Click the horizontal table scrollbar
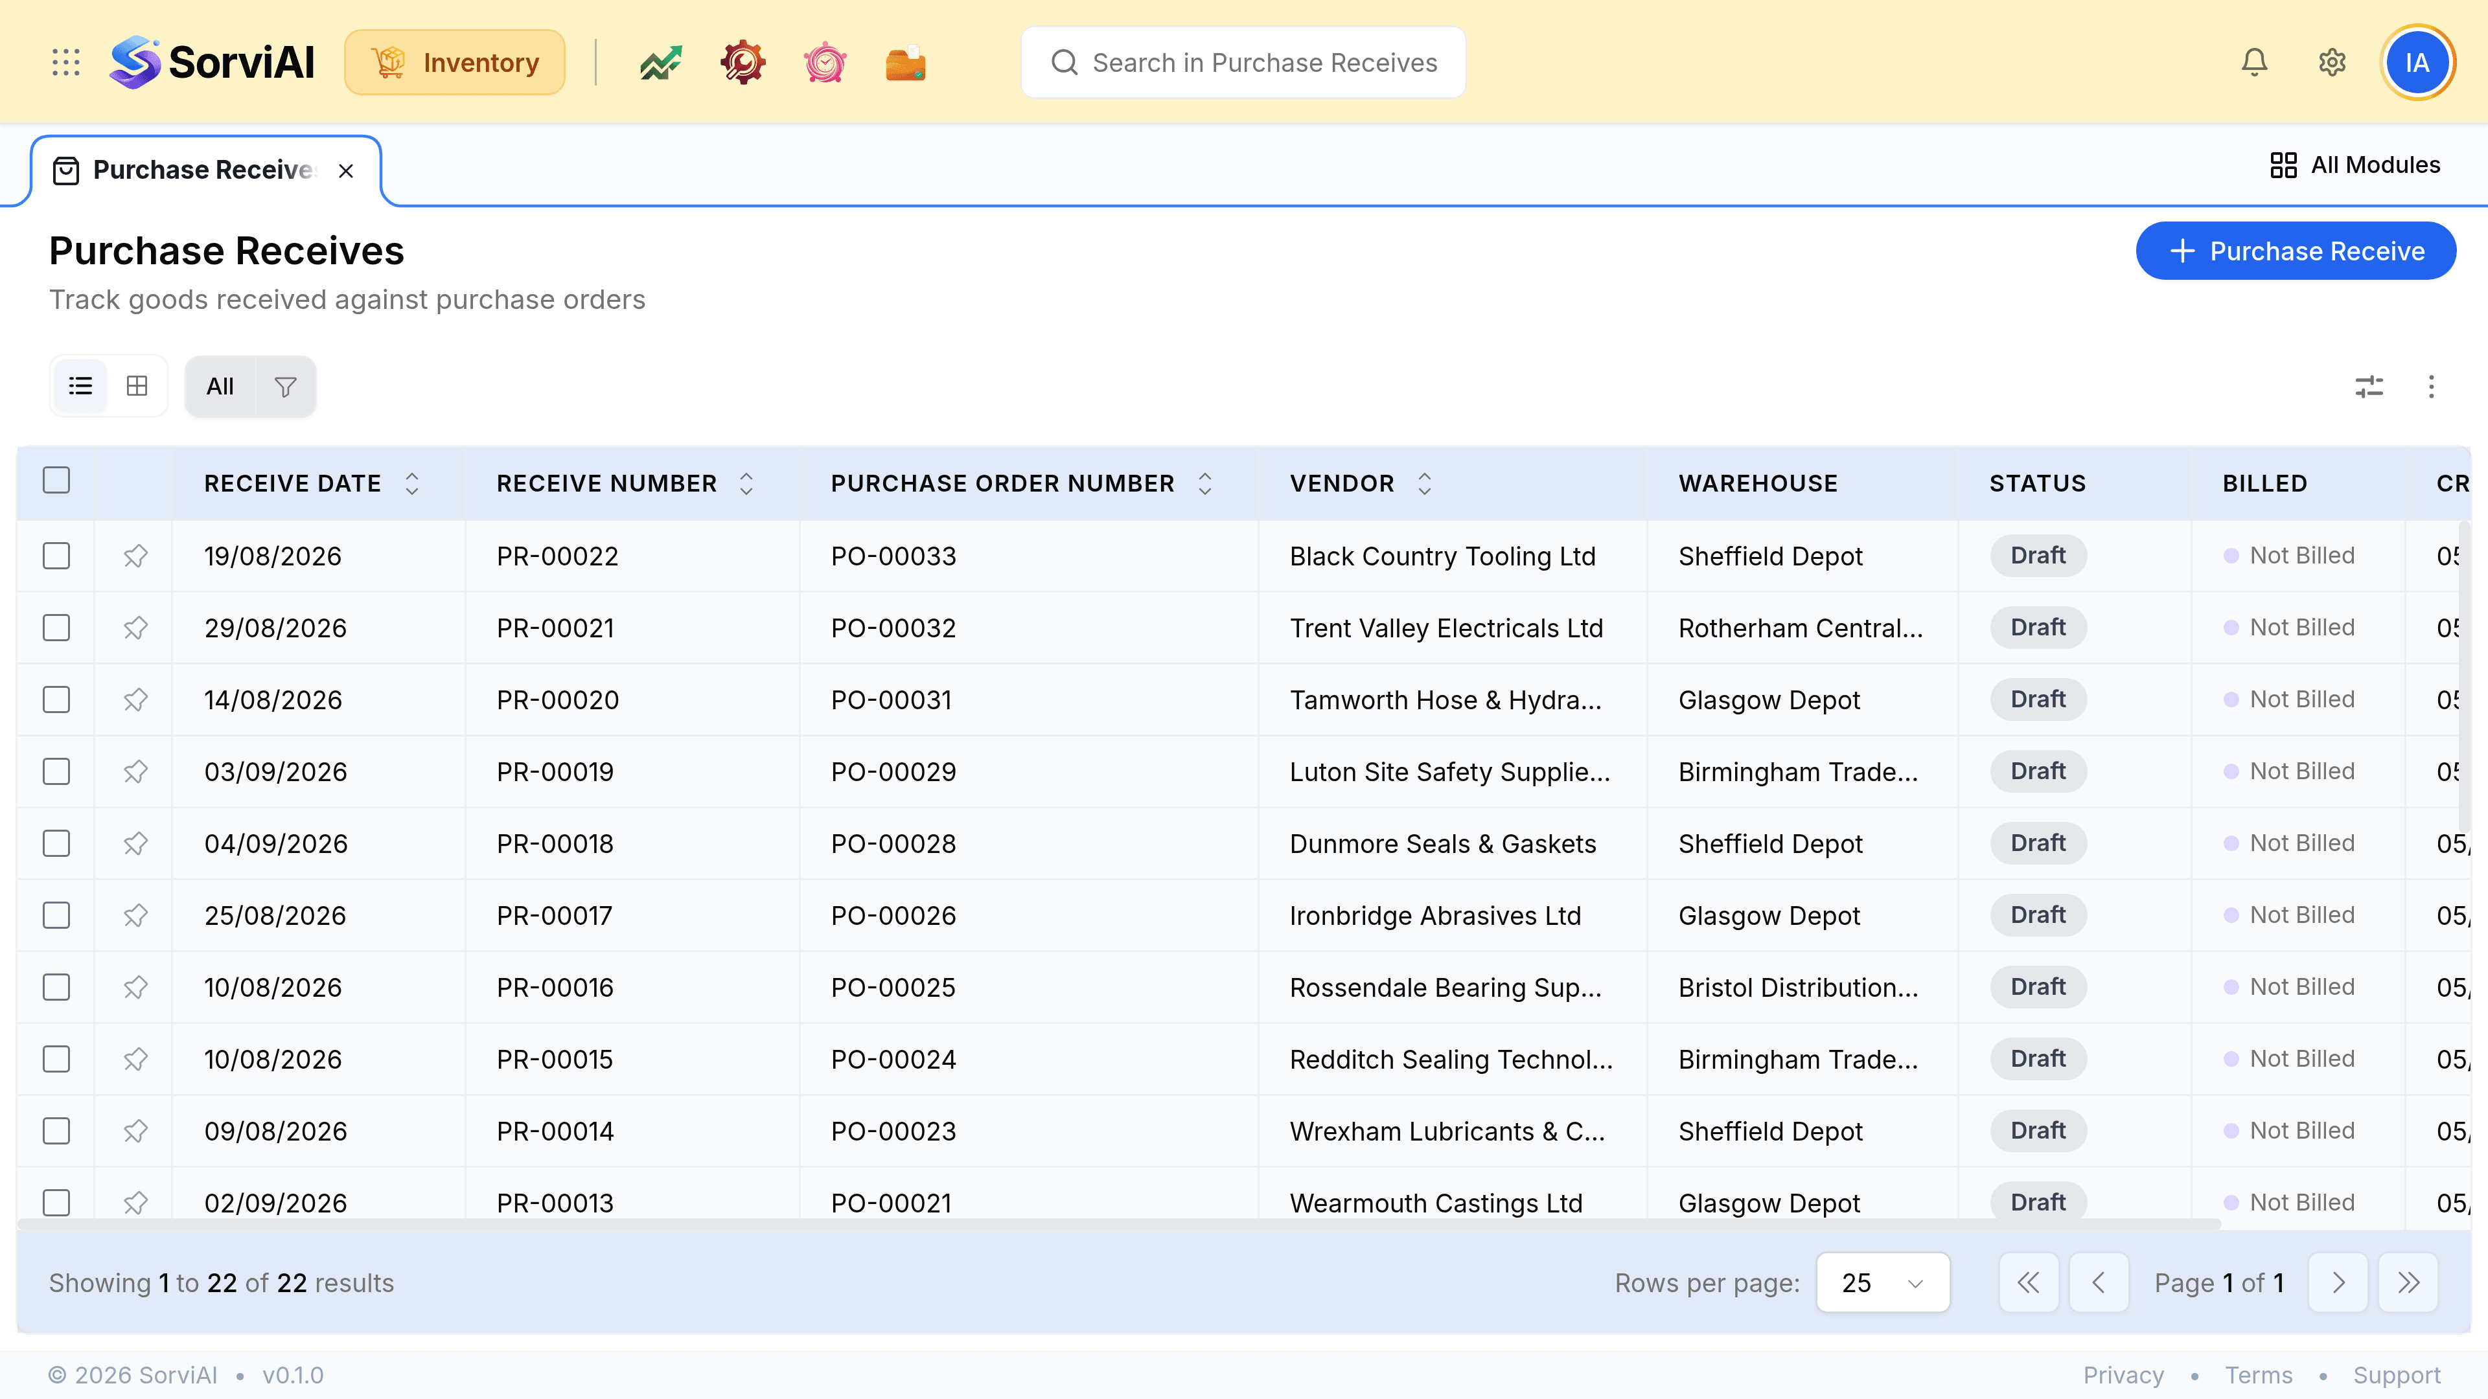This screenshot has height=1399, width=2488. point(1118,1223)
